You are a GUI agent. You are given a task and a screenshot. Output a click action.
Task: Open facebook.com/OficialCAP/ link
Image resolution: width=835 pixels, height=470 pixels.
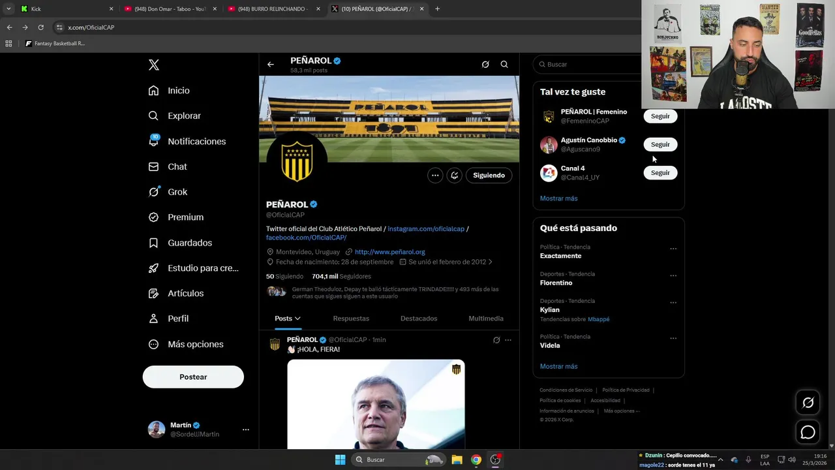306,238
